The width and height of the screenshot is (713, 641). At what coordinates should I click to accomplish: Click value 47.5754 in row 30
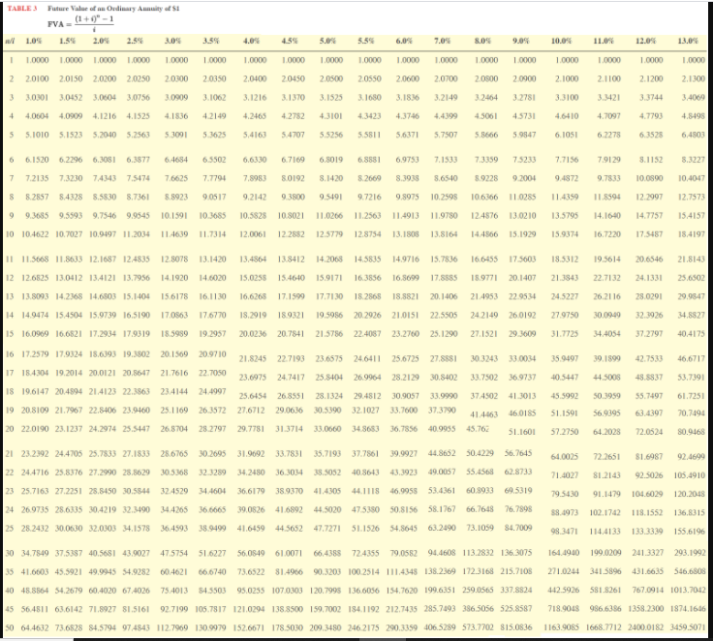point(174,553)
